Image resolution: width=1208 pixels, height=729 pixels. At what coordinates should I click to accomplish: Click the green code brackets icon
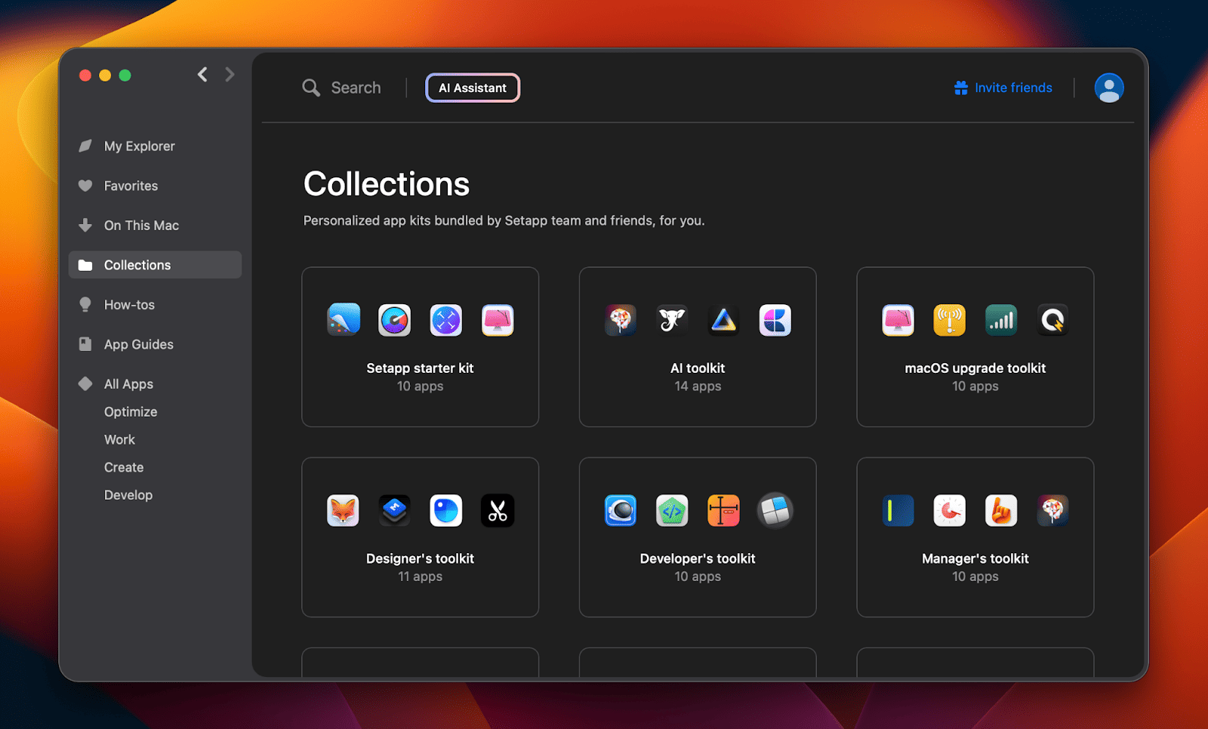pyautogui.click(x=672, y=511)
